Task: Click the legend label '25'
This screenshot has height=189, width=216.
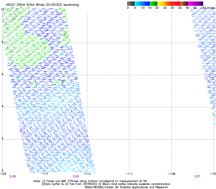Action: pos(165,8)
